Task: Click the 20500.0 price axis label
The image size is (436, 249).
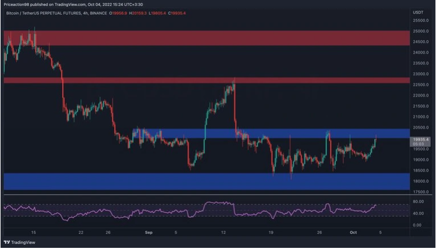Action: 421,127
